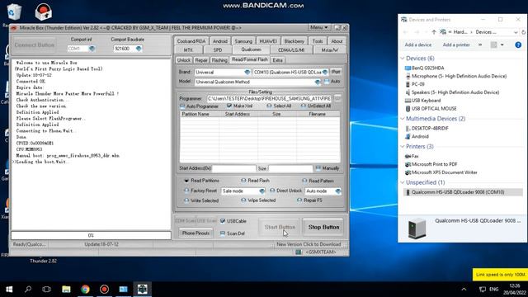This screenshot has height=297, width=528.
Task: Choose the UnSelect All radio option
Action: click(303, 106)
